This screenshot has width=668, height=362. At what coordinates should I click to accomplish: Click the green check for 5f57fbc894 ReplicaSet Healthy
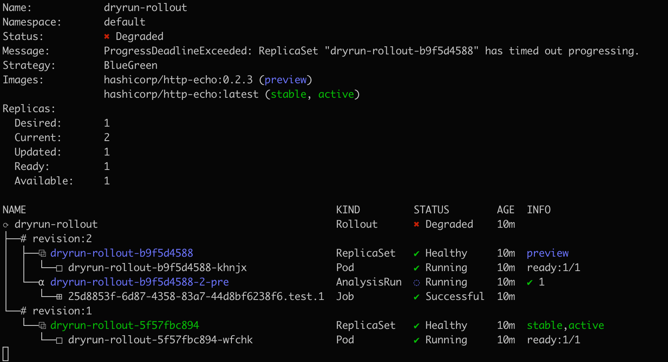pyautogui.click(x=417, y=326)
